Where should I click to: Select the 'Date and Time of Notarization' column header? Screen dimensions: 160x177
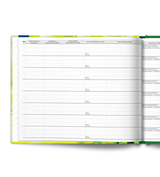click(34, 42)
